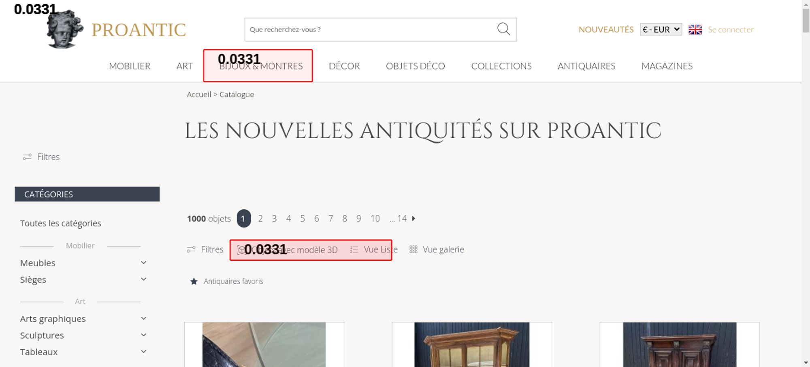Click the search input field
810x367 pixels.
369,30
